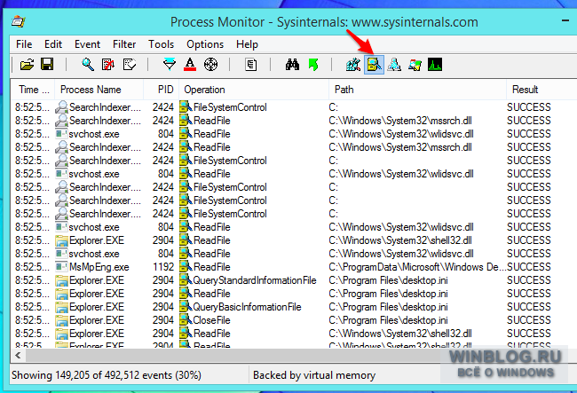Open the File menu

(x=24, y=44)
